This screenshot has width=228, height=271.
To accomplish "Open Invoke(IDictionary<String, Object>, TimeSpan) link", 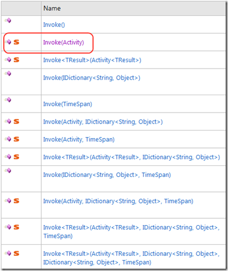I will (107, 175).
